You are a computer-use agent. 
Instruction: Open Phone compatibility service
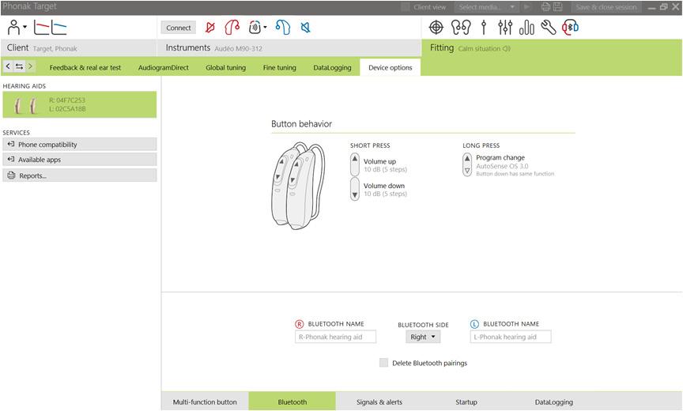pyautogui.click(x=80, y=144)
